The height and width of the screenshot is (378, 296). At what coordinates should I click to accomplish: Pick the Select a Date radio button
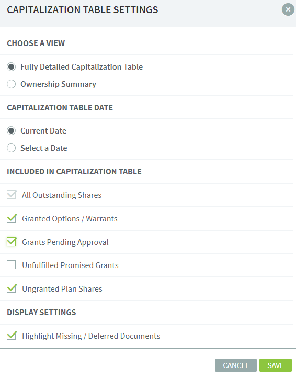coord(12,148)
